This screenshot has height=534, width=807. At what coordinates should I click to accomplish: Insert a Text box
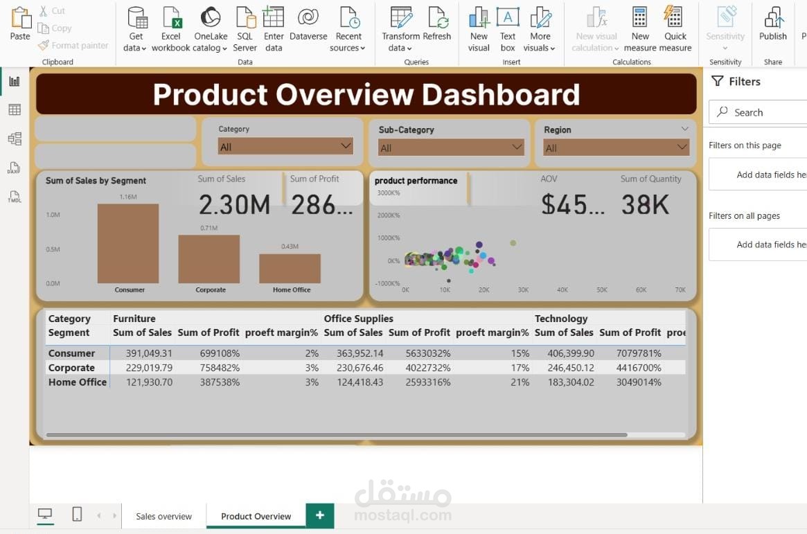pos(508,30)
